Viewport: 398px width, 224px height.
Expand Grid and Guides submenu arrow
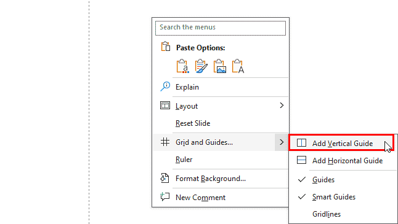tap(282, 142)
